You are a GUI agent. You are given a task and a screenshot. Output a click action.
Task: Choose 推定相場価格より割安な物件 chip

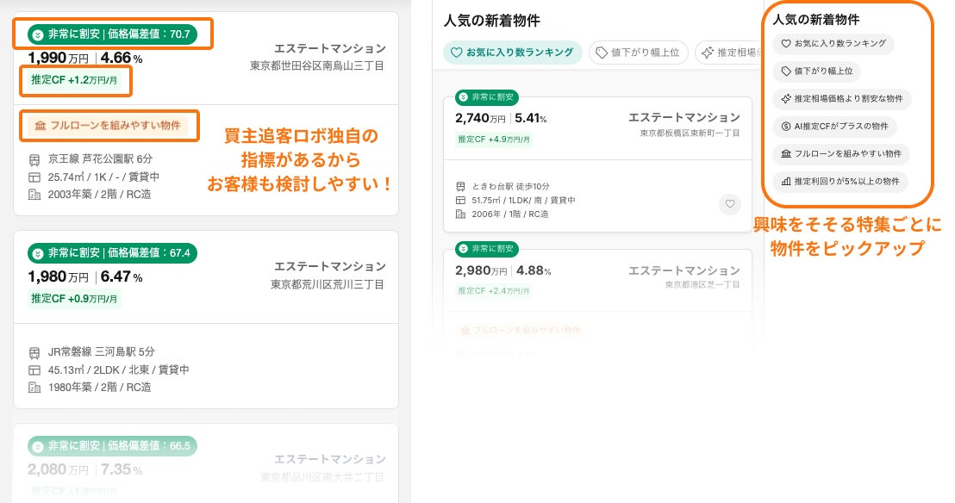point(841,99)
